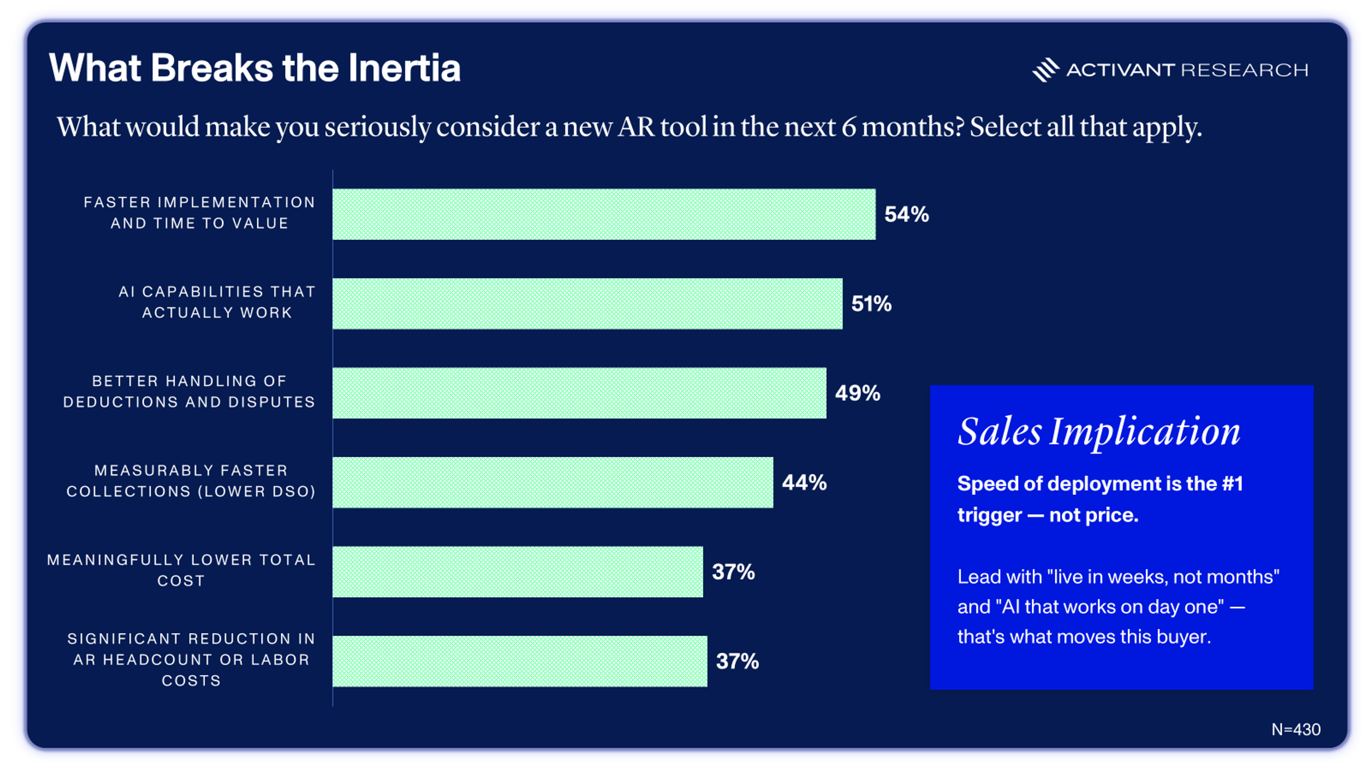Image resolution: width=1370 pixels, height=770 pixels.
Task: Click the 'Faster implementation and time to value' label
Action: coord(199,212)
